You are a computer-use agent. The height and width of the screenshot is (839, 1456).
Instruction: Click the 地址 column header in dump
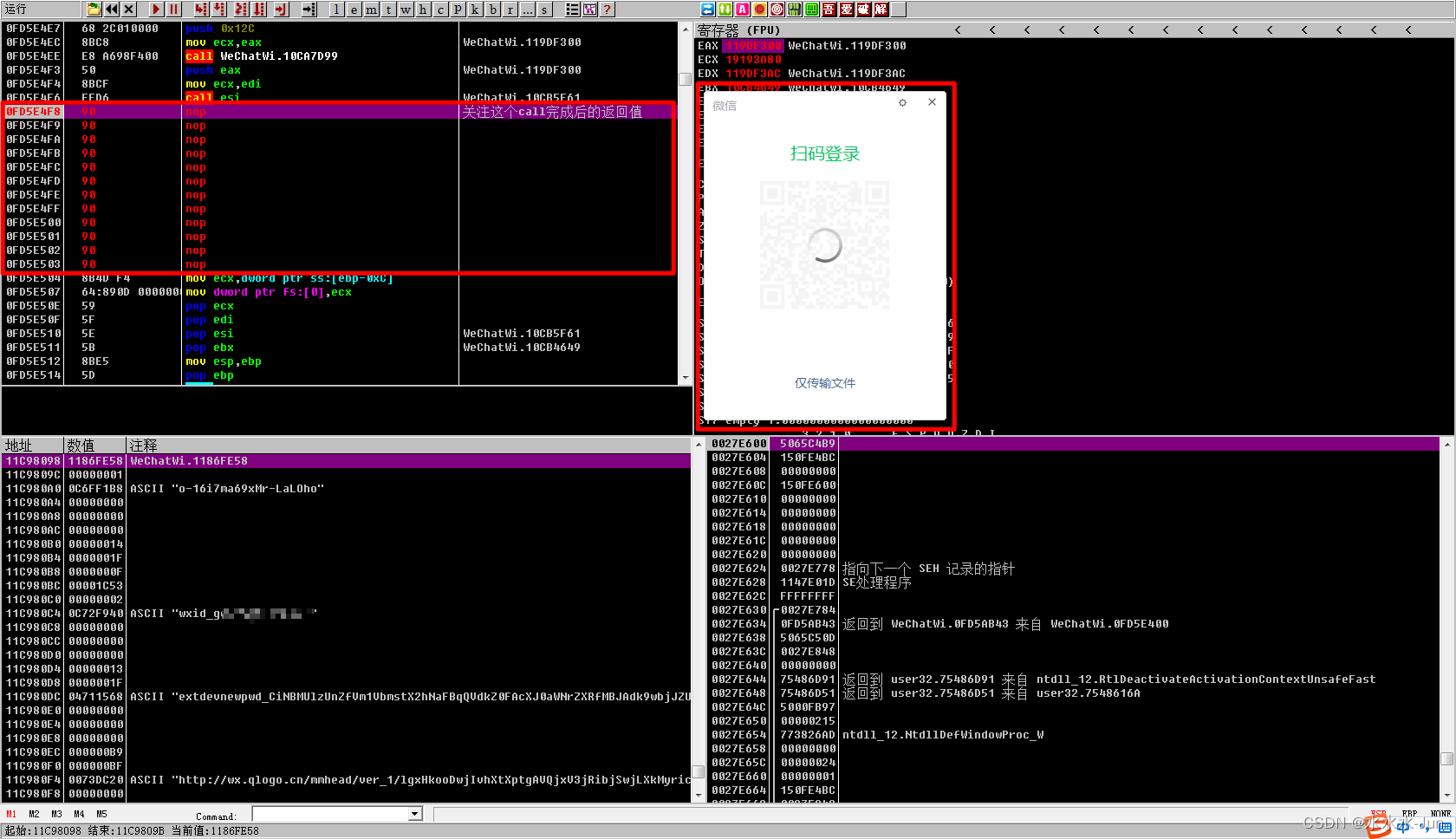(33, 446)
